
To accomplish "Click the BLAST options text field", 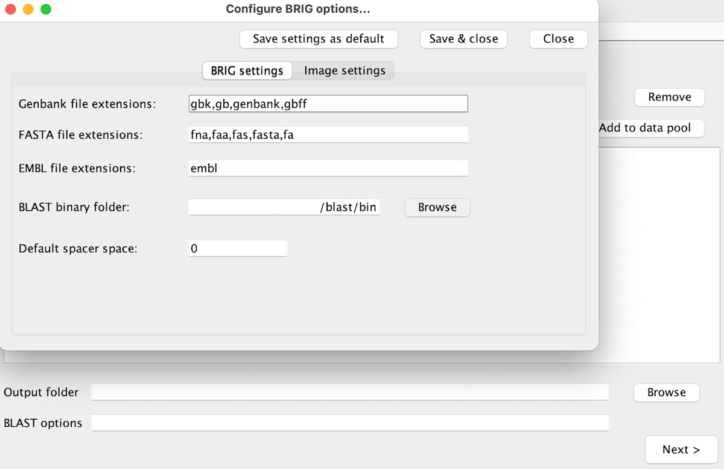I will [350, 423].
